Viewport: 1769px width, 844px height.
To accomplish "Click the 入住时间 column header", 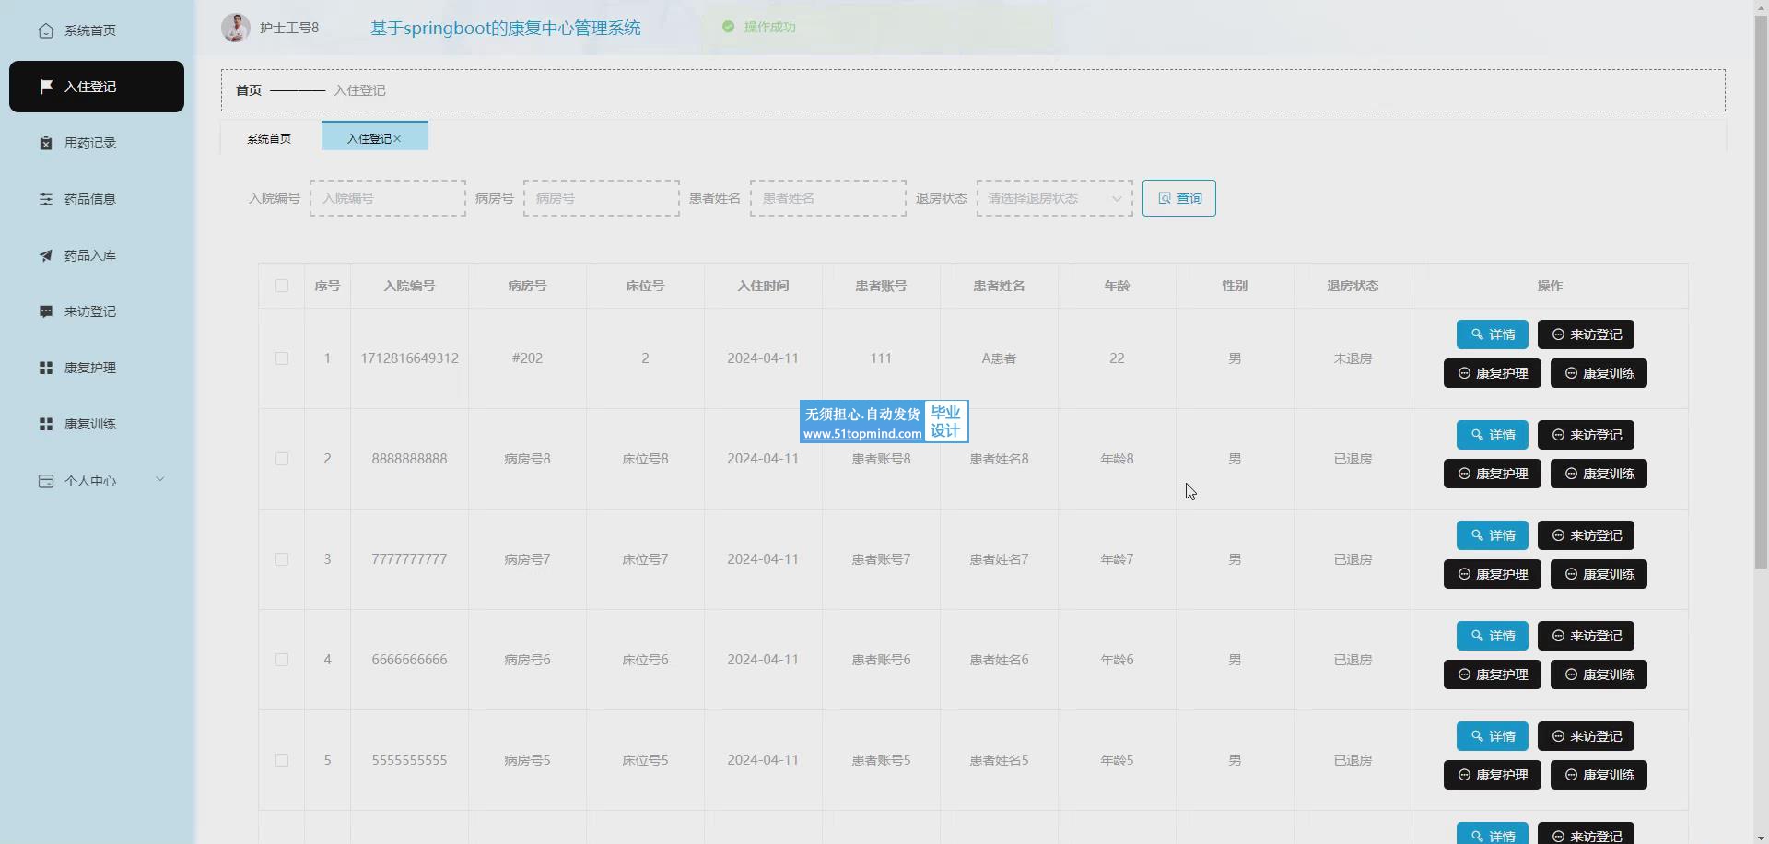I will (763, 286).
